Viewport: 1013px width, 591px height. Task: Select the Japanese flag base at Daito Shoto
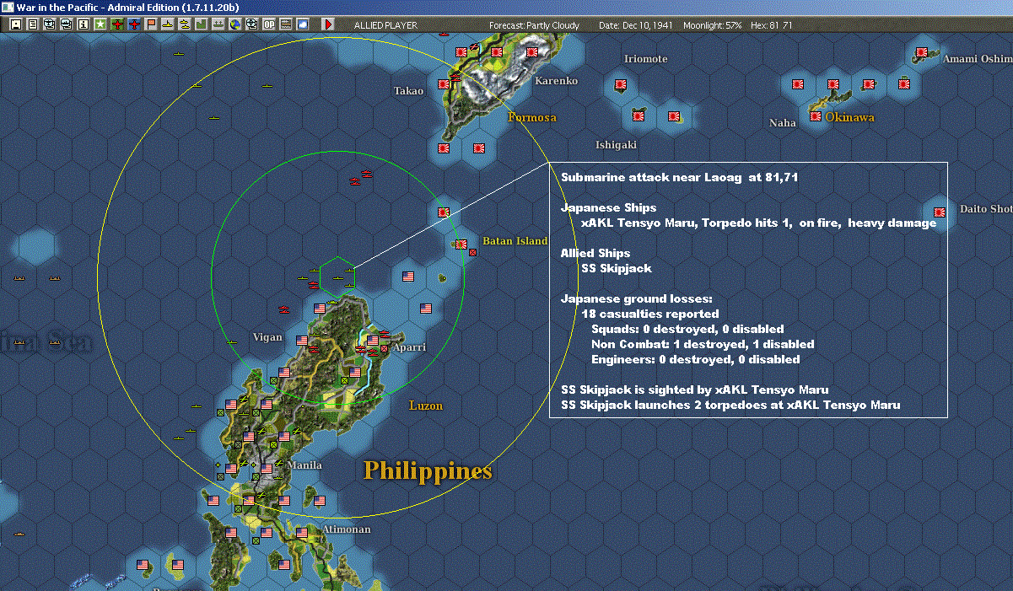pyautogui.click(x=940, y=212)
